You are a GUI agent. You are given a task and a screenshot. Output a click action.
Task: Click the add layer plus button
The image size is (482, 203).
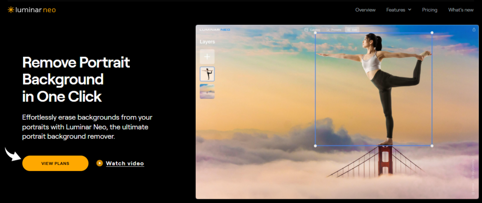(x=207, y=57)
